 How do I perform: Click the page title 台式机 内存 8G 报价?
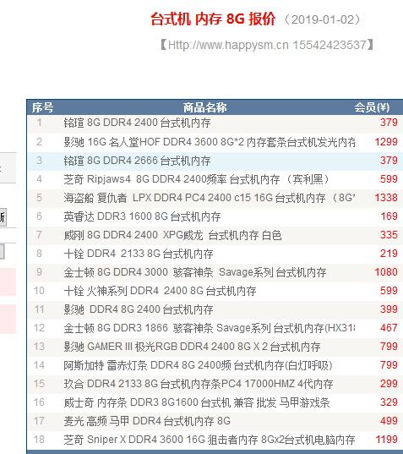click(213, 19)
